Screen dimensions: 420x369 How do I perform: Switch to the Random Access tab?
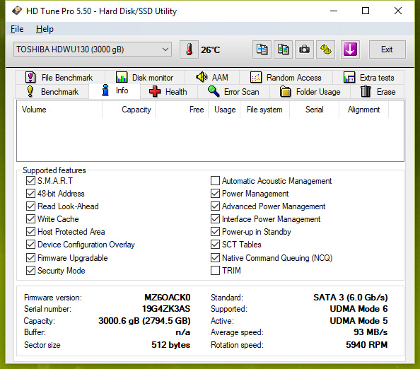click(x=286, y=78)
